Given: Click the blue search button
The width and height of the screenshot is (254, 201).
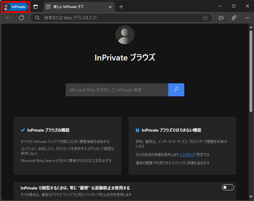Looking at the screenshot, I should coord(176,90).
